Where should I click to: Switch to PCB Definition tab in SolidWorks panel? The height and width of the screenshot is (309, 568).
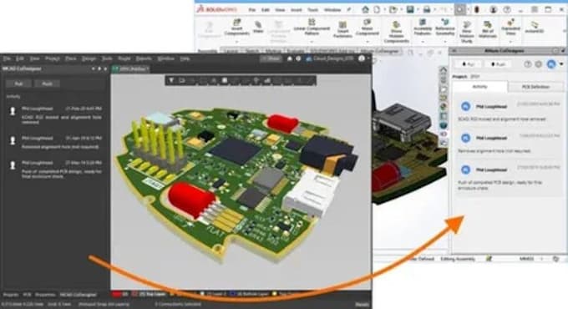point(535,87)
